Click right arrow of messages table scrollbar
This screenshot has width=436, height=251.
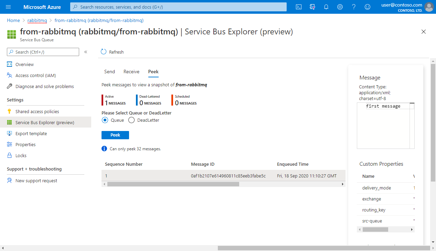(343, 184)
